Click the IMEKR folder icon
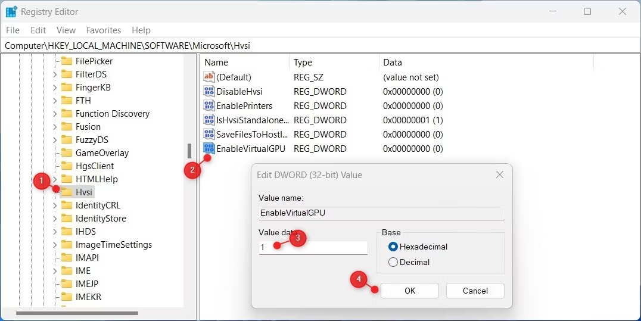The image size is (641, 321). (67, 297)
